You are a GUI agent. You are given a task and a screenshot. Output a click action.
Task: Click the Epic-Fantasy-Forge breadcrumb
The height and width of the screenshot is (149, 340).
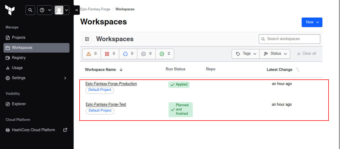(95, 9)
